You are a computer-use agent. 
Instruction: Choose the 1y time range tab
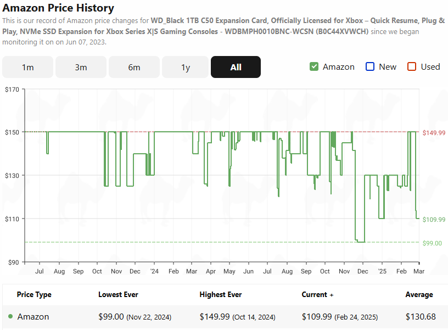point(186,67)
